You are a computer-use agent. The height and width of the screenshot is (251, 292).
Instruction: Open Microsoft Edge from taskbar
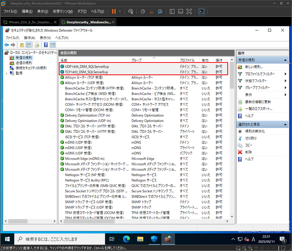126,239
